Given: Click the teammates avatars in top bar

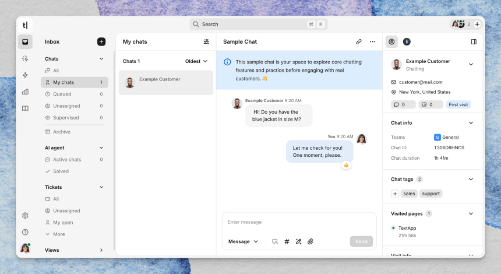Looking at the screenshot, I should (458, 24).
